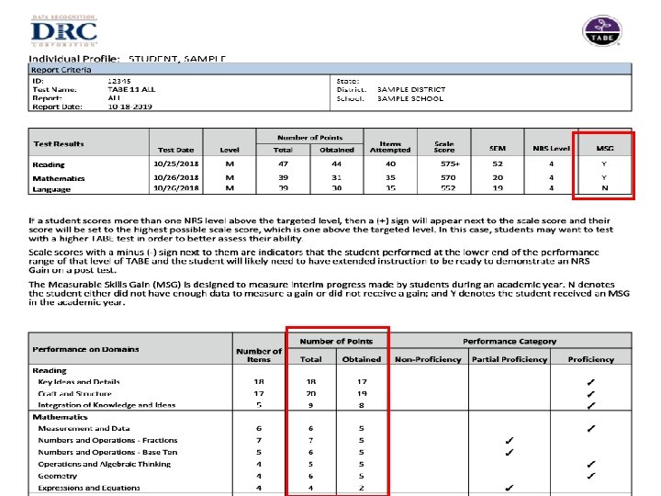Select the Test Name value TABE 11 ALL
Image resolution: width=661 pixels, height=496 pixels.
[x=131, y=89]
